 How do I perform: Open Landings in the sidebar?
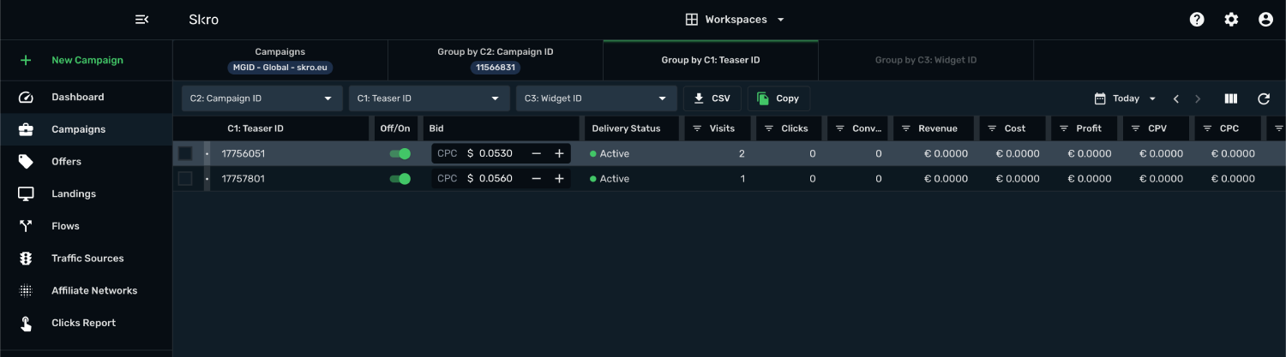tap(86, 193)
